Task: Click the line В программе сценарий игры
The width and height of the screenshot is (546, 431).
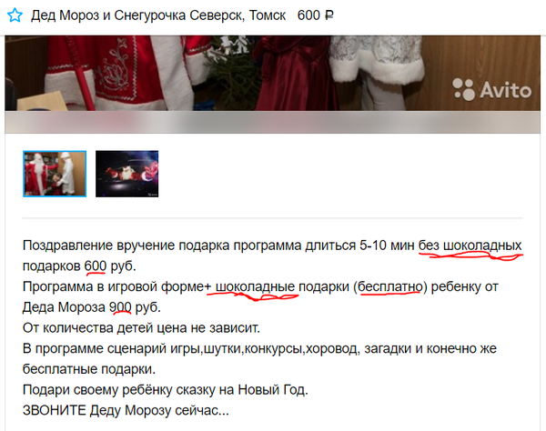Action: click(259, 348)
